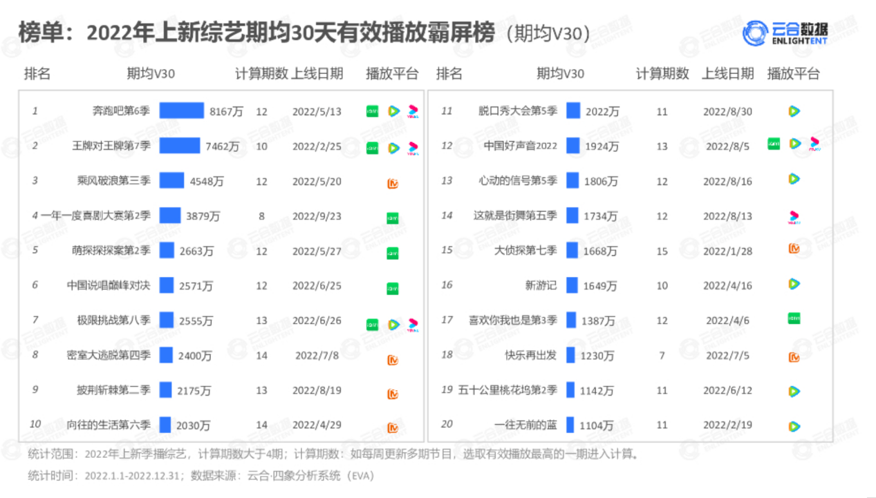Click the 8167万 value label
This screenshot has width=876, height=498.
pyautogui.click(x=227, y=111)
